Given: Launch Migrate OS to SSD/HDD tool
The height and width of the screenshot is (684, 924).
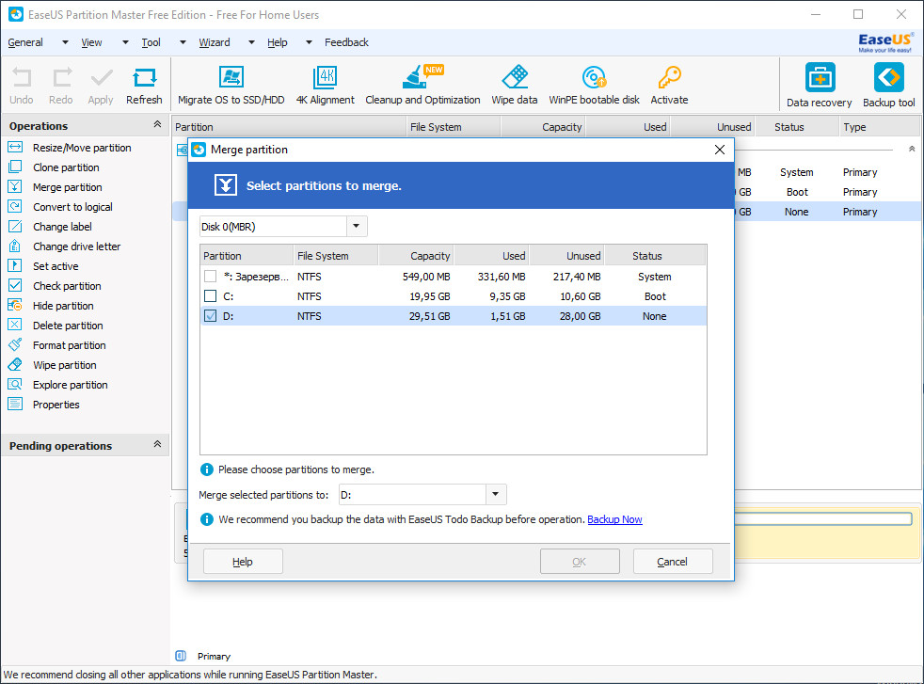Looking at the screenshot, I should tap(231, 86).
